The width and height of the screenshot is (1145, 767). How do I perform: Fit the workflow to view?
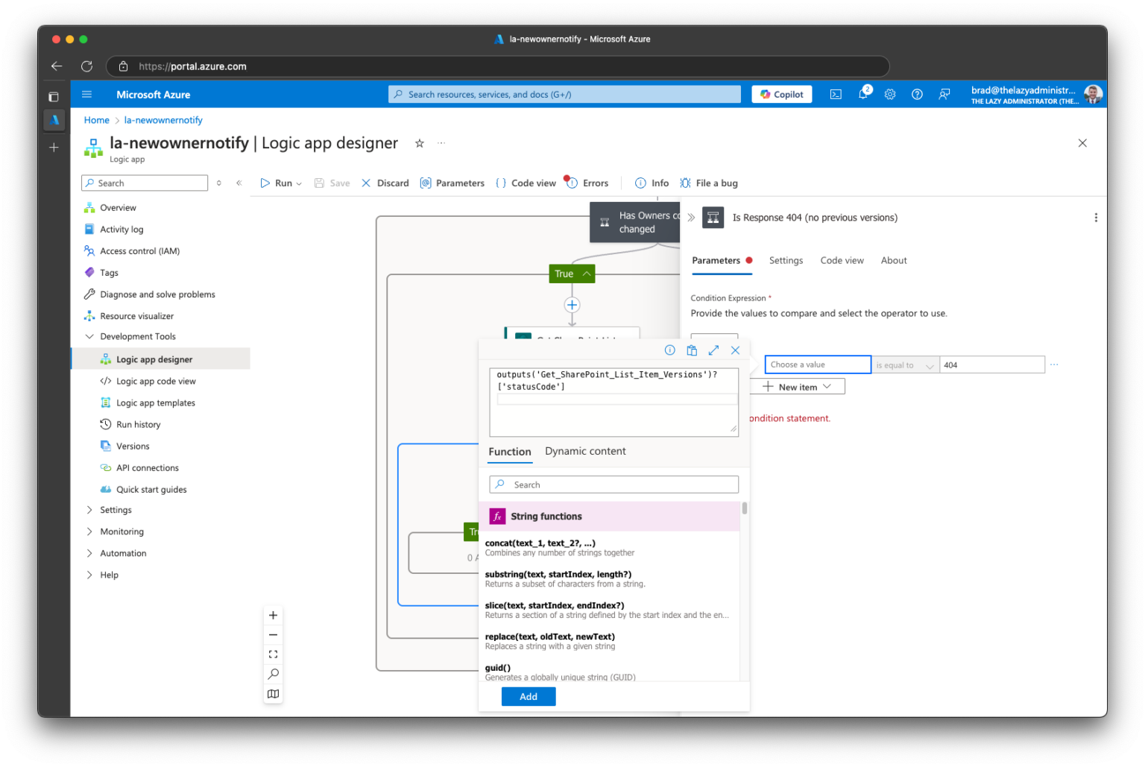point(274,654)
